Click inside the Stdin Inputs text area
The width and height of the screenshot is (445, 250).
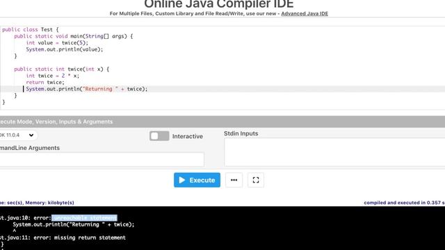click(x=334, y=152)
